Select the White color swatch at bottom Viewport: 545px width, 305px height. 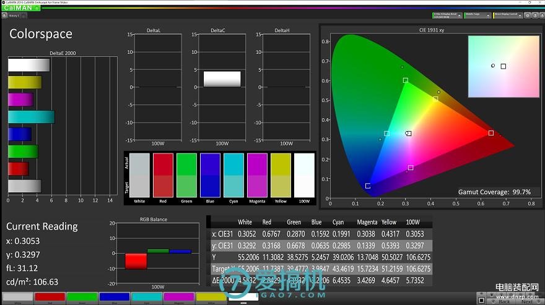pos(17,298)
